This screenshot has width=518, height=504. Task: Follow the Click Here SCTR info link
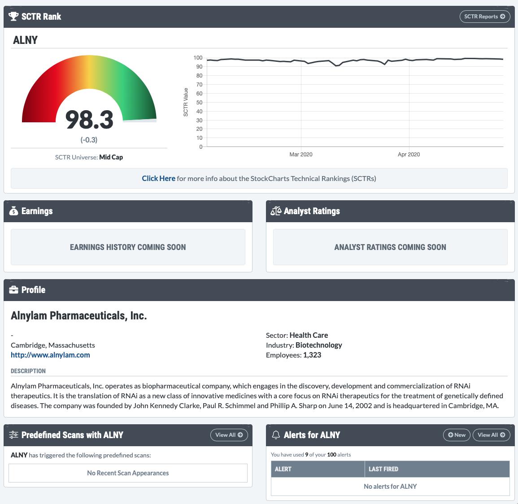point(159,179)
